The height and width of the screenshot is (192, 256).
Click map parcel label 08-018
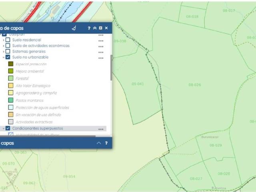click(192, 16)
